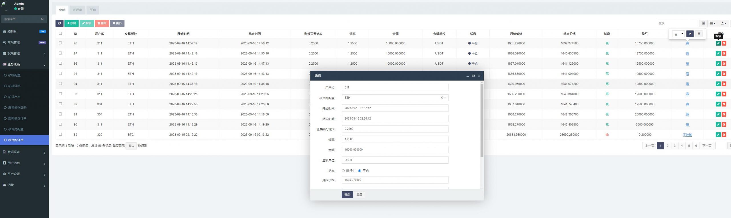This screenshot has width=731, height=218.
Task: Check the checkbox for row ID 98
Action: coord(60,43)
